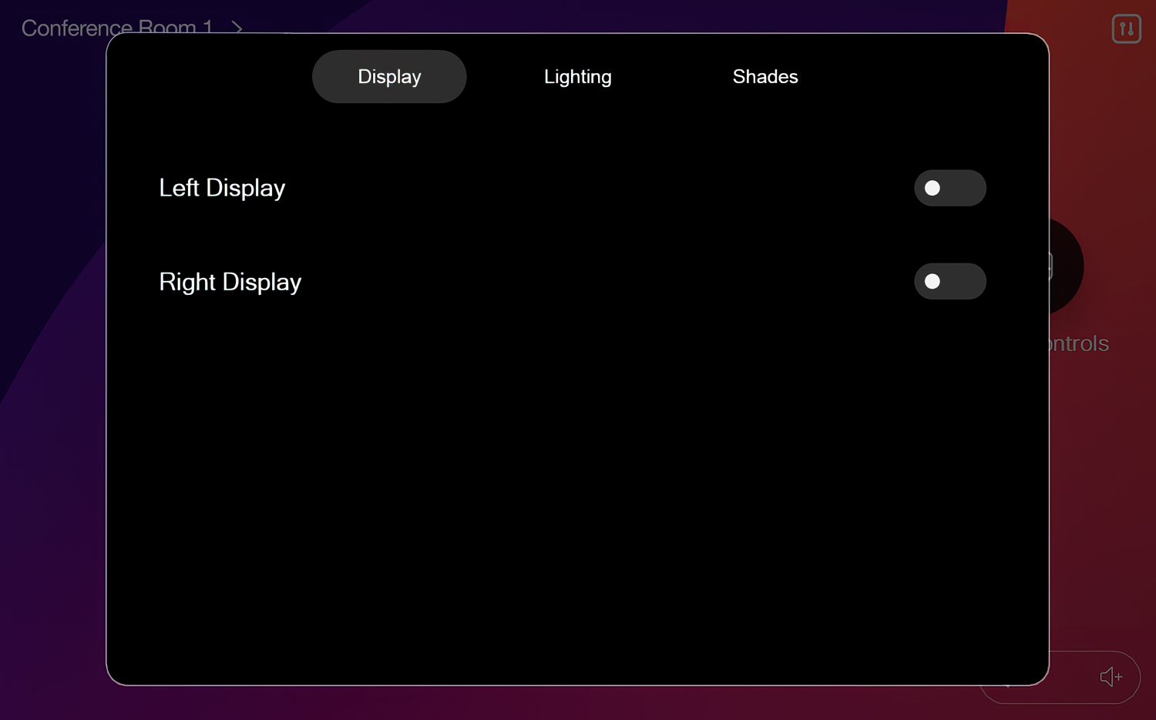Switch to the Shades tab

(765, 77)
